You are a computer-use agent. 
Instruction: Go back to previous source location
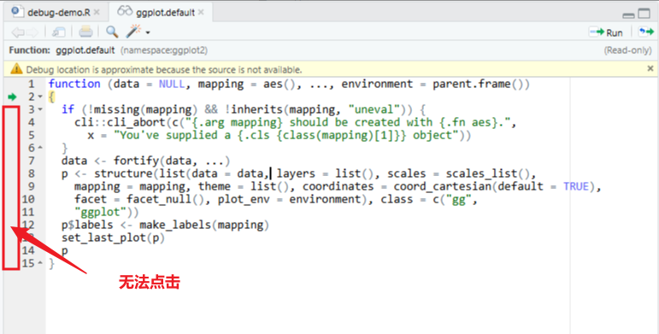[x=17, y=32]
